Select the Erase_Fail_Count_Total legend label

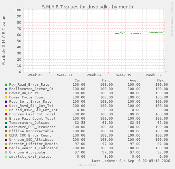tap(32, 119)
